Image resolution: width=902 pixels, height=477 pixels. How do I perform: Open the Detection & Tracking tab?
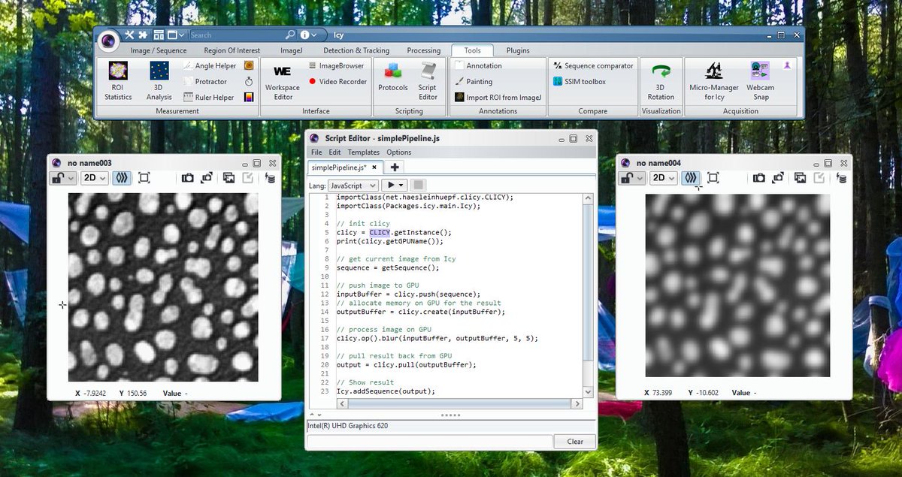pos(356,50)
